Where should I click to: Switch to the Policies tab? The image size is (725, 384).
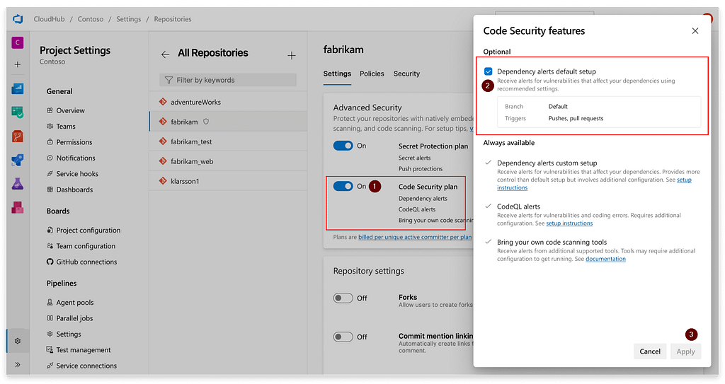pos(372,74)
